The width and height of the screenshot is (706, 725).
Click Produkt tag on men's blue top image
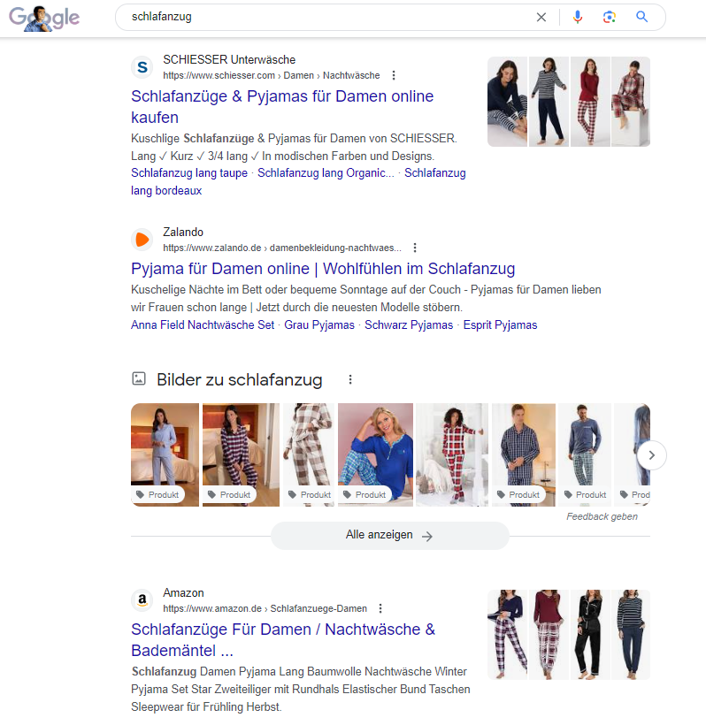click(x=586, y=495)
